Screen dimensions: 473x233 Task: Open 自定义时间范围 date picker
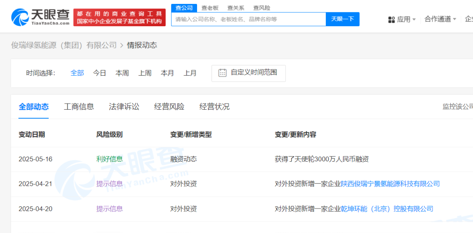[249, 73]
